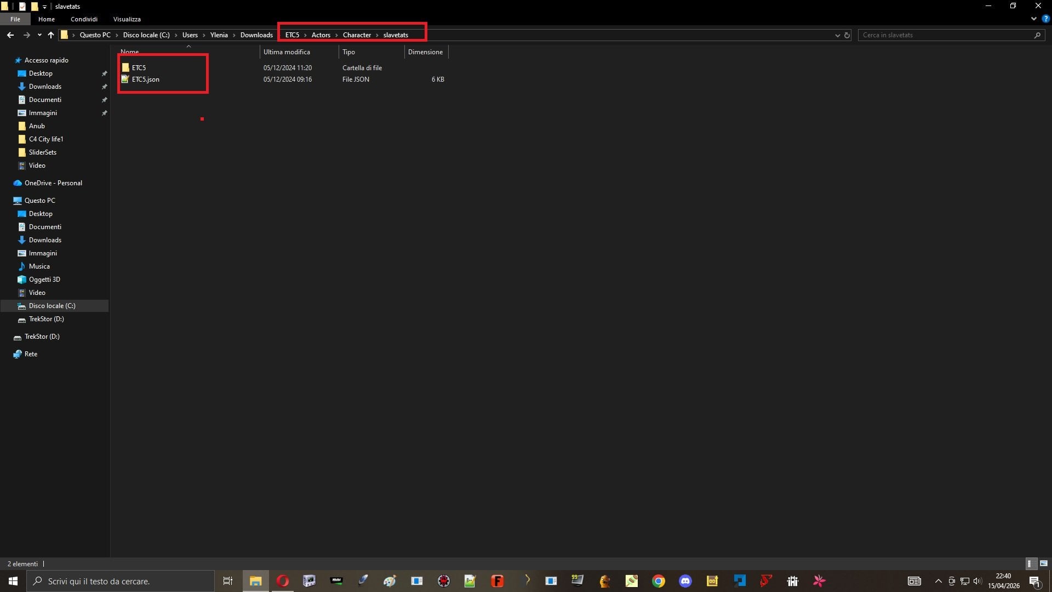The image size is (1052, 592).
Task: Go back to the previous folder
Action: point(10,35)
